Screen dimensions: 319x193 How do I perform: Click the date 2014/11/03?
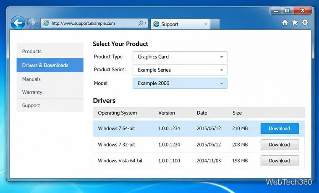tap(209, 161)
